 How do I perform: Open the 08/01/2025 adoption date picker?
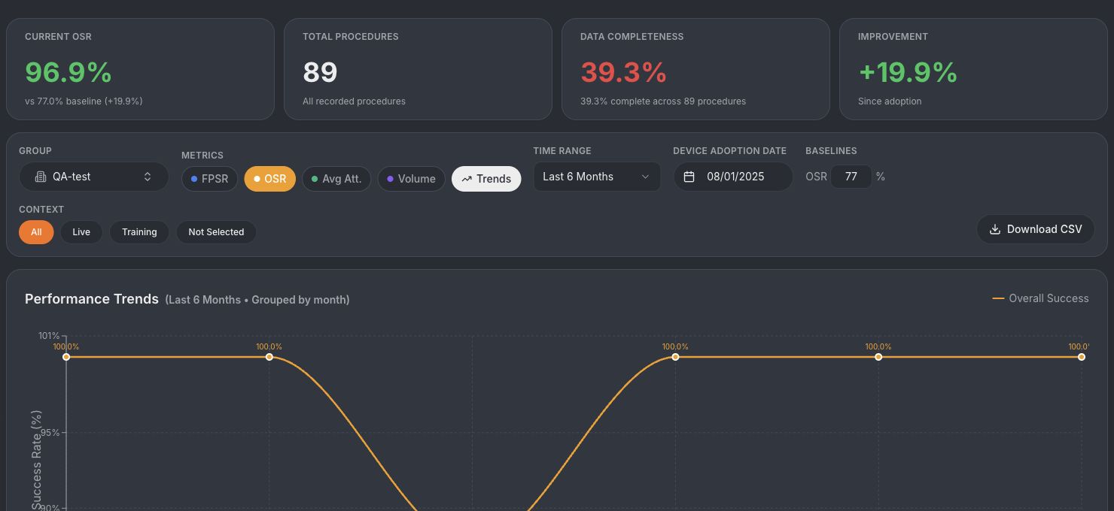coord(733,177)
